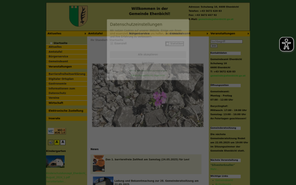Click the speaker read-aloud icon
296x185 pixels.
click(x=51, y=143)
